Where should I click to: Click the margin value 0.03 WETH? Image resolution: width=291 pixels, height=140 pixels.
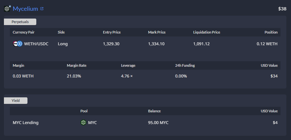click(23, 76)
